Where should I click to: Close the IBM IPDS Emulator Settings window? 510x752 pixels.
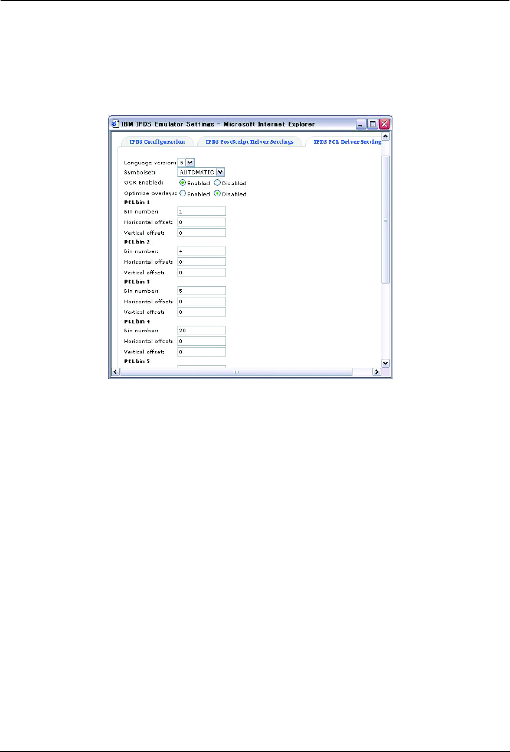(x=384, y=124)
